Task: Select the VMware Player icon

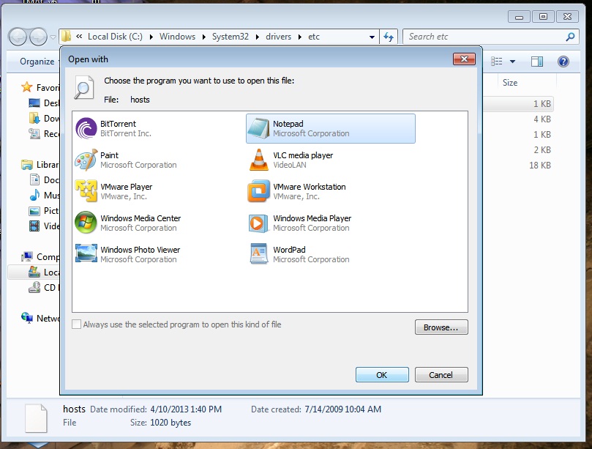Action: coord(86,191)
